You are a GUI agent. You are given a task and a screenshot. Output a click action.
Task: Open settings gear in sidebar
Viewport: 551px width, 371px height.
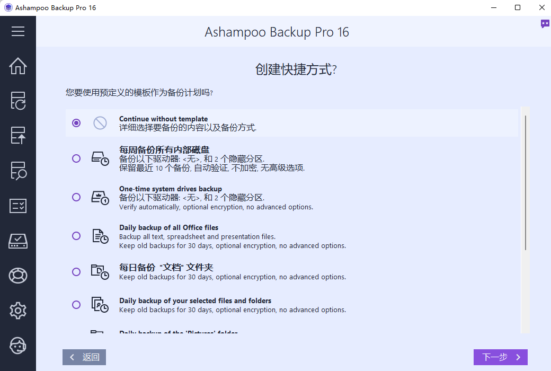coord(18,311)
